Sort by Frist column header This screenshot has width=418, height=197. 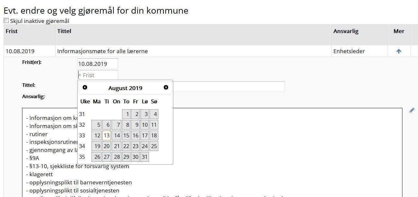(x=12, y=31)
